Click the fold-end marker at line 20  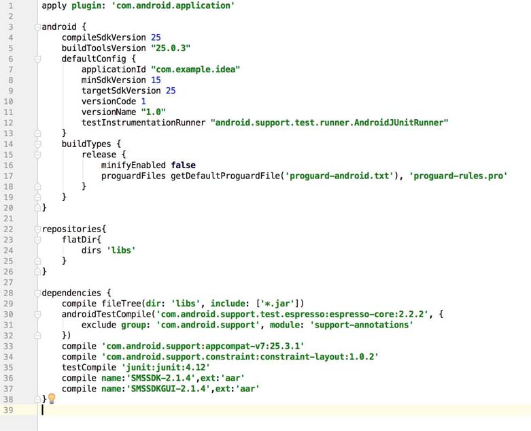(x=37, y=208)
